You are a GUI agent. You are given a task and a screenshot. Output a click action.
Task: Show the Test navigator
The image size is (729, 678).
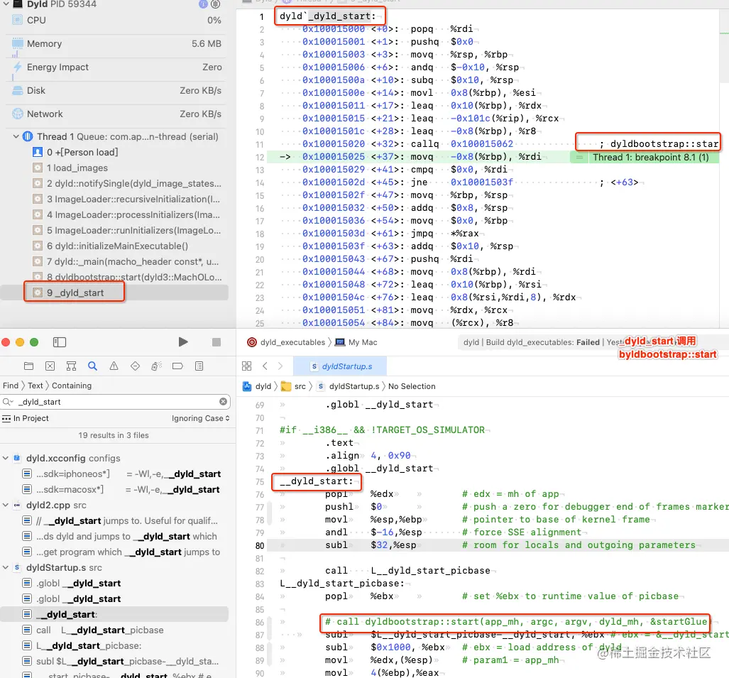coord(136,366)
